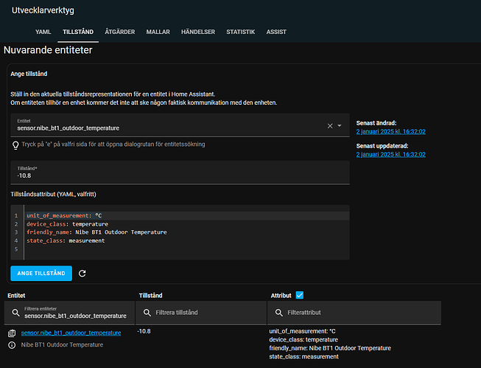Image resolution: width=481 pixels, height=368 pixels.
Task: Clear the selected entity with the X icon
Action: (330, 126)
